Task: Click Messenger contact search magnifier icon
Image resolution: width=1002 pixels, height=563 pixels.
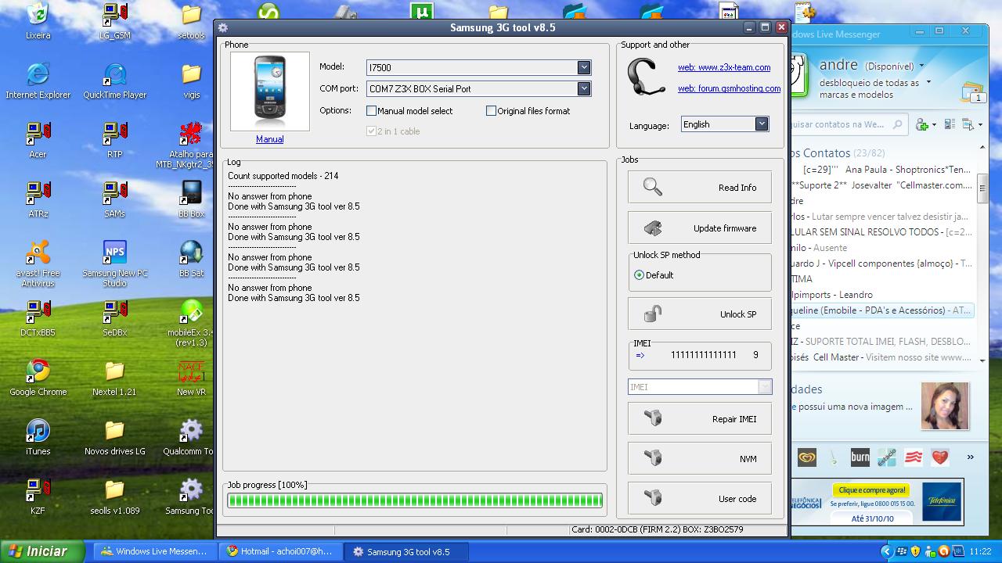Action: [898, 124]
